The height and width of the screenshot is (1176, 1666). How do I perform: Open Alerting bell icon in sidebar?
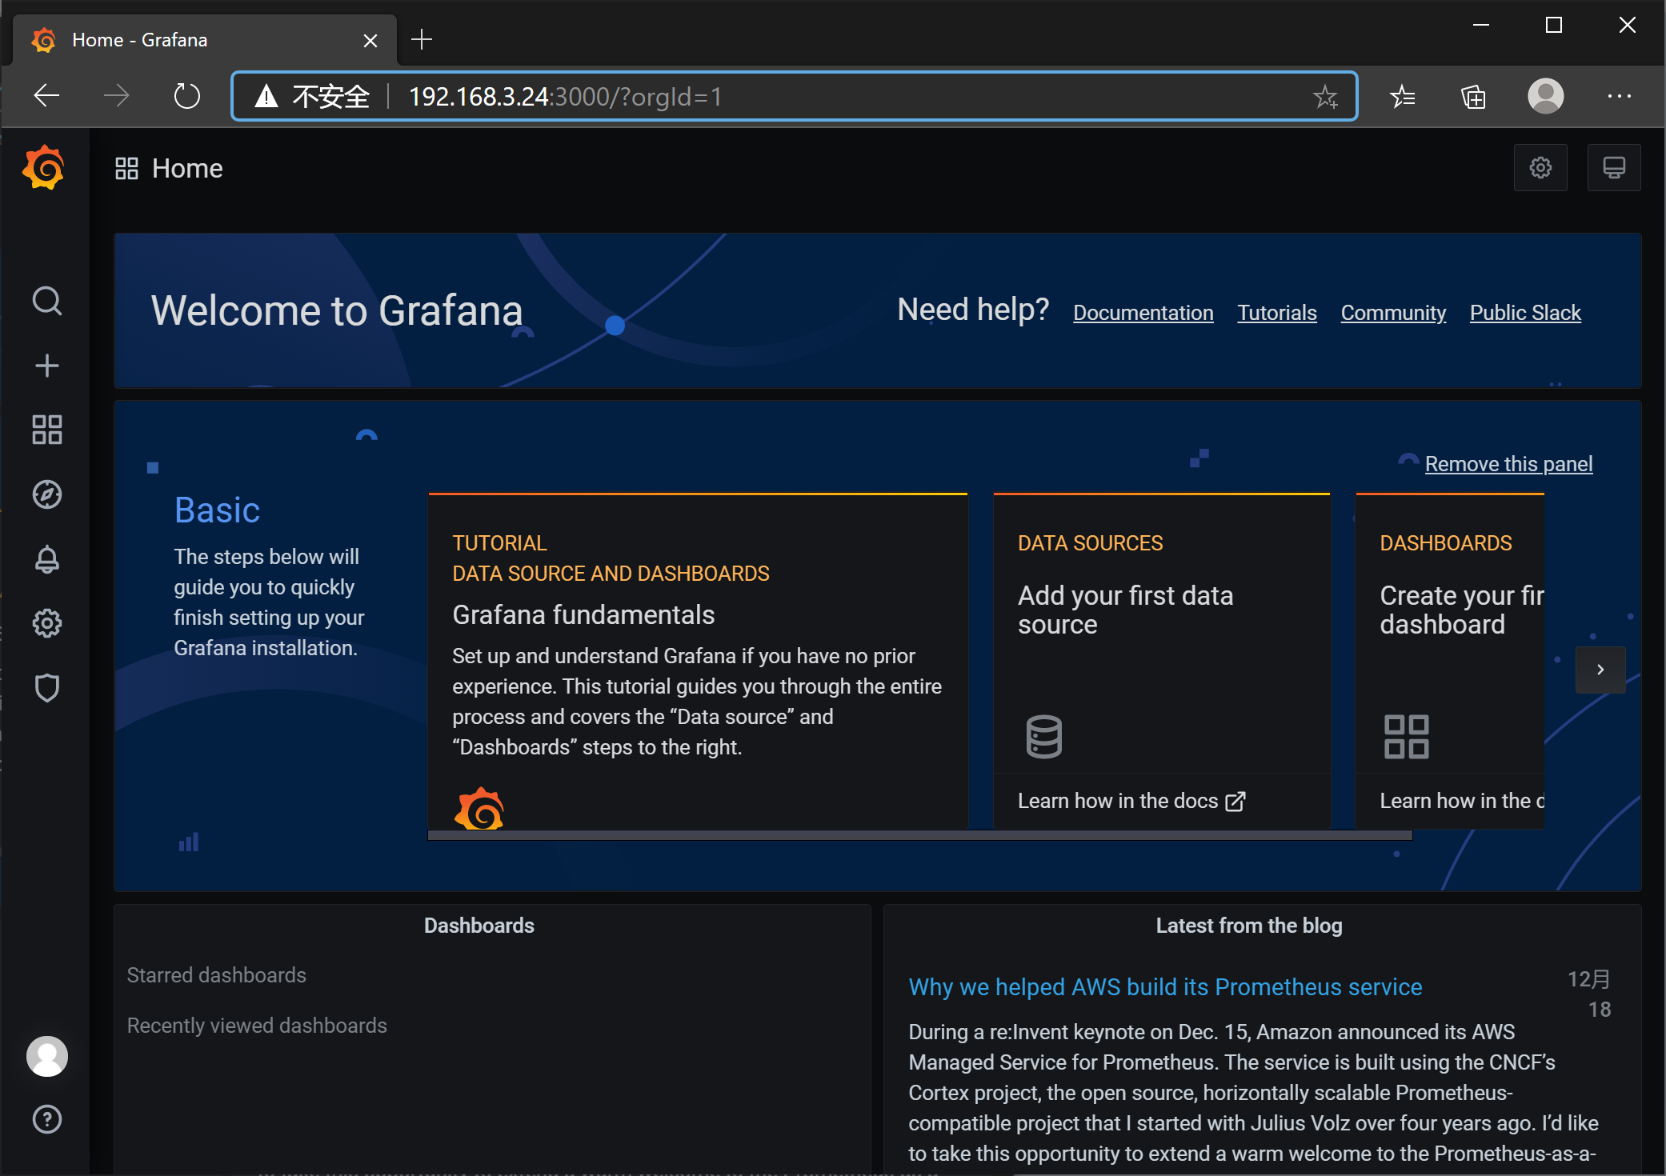[x=47, y=559]
